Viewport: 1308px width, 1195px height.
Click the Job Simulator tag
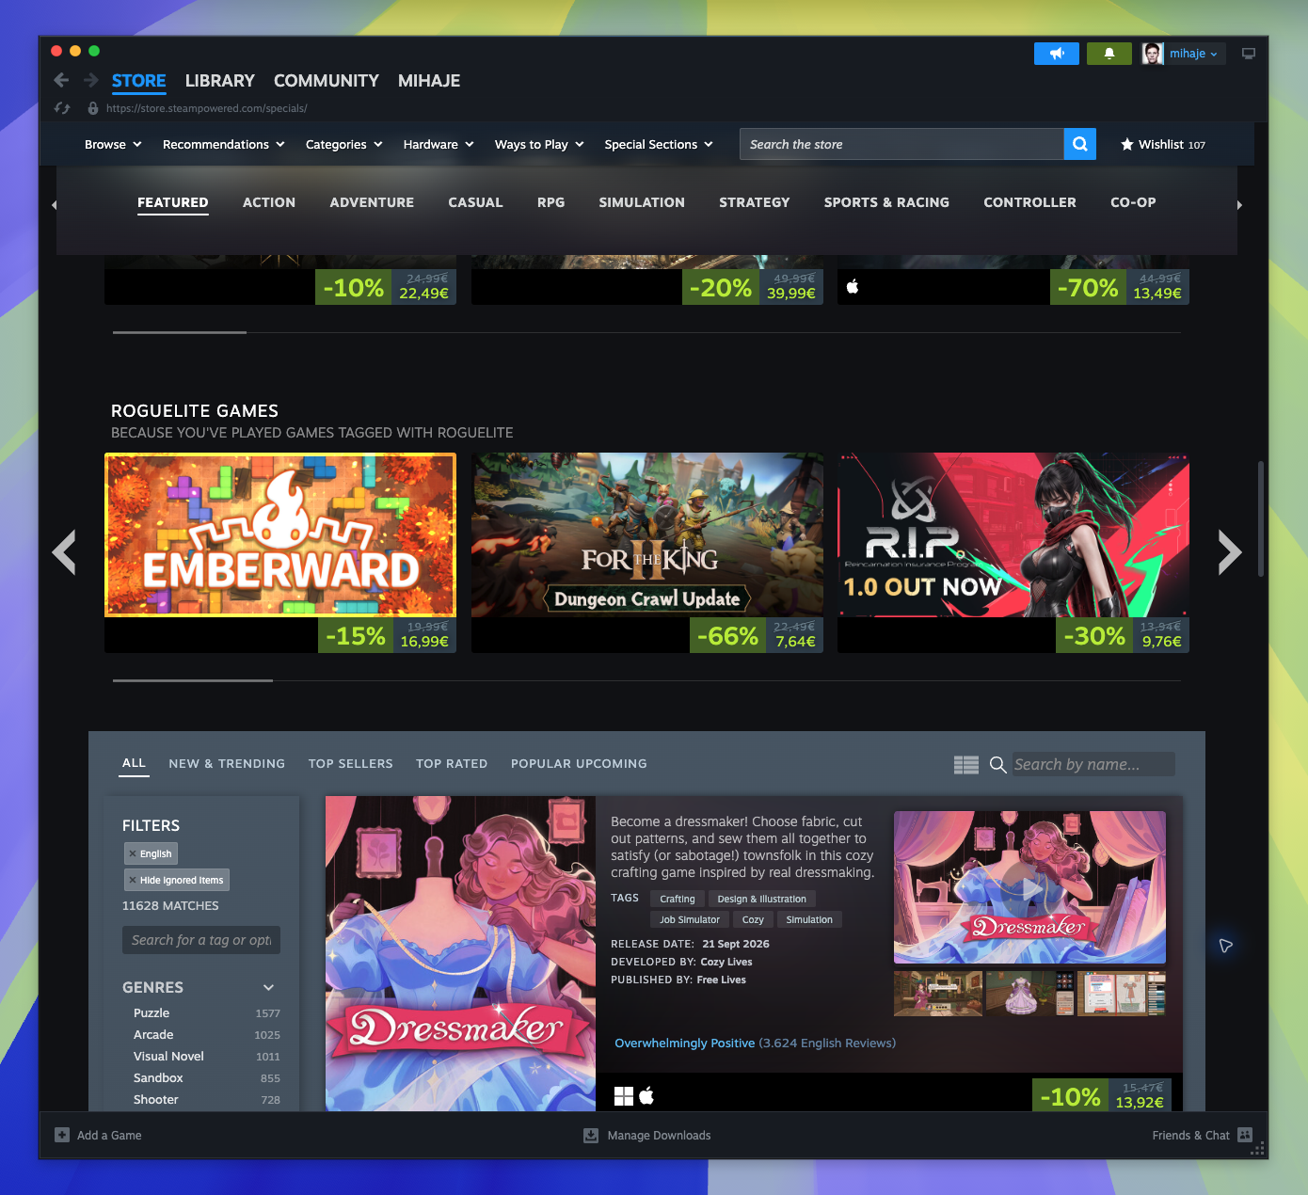pyautogui.click(x=690, y=919)
